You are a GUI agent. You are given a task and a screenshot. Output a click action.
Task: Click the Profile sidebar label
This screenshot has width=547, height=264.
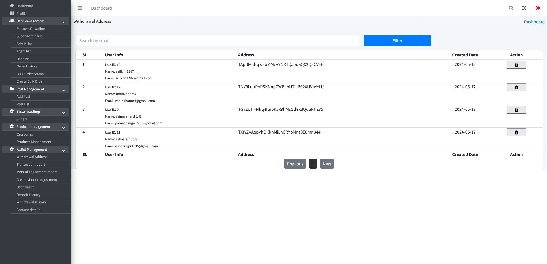pyautogui.click(x=21, y=13)
